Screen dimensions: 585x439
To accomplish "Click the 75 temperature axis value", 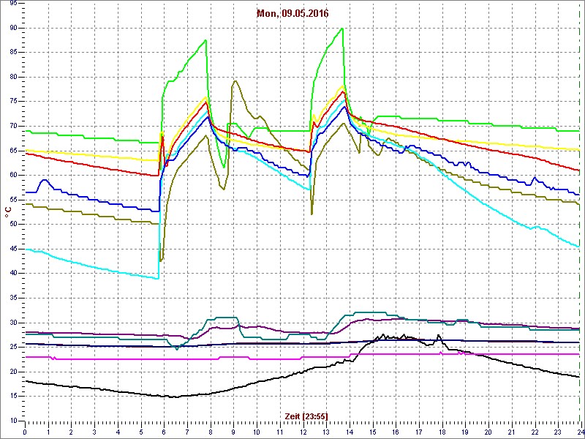I will point(12,102).
